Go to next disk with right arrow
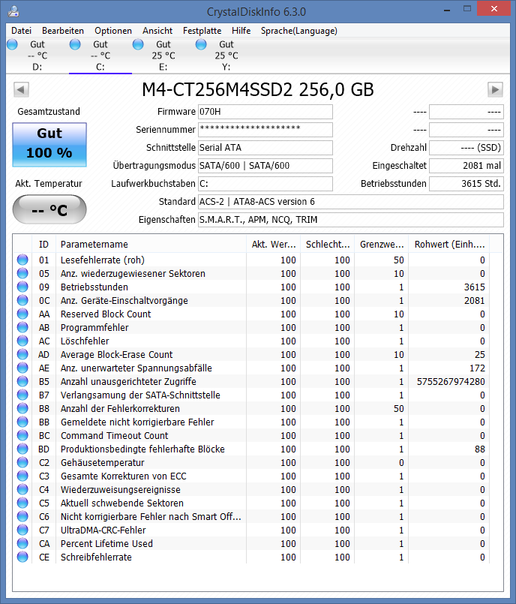 coord(495,90)
